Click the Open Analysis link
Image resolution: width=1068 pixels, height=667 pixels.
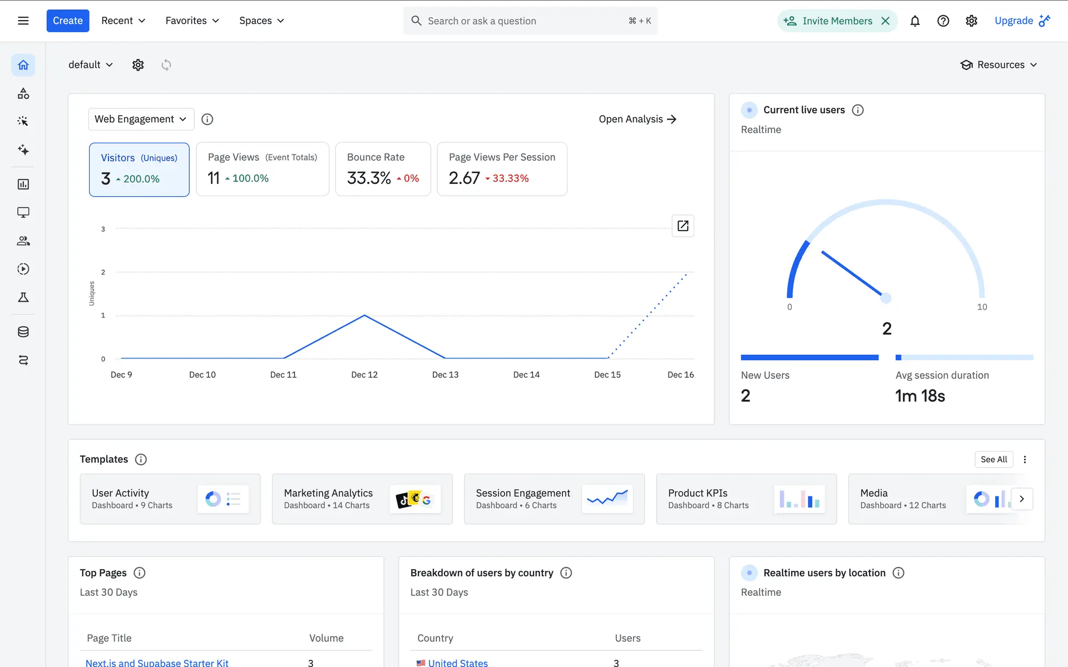tap(637, 119)
